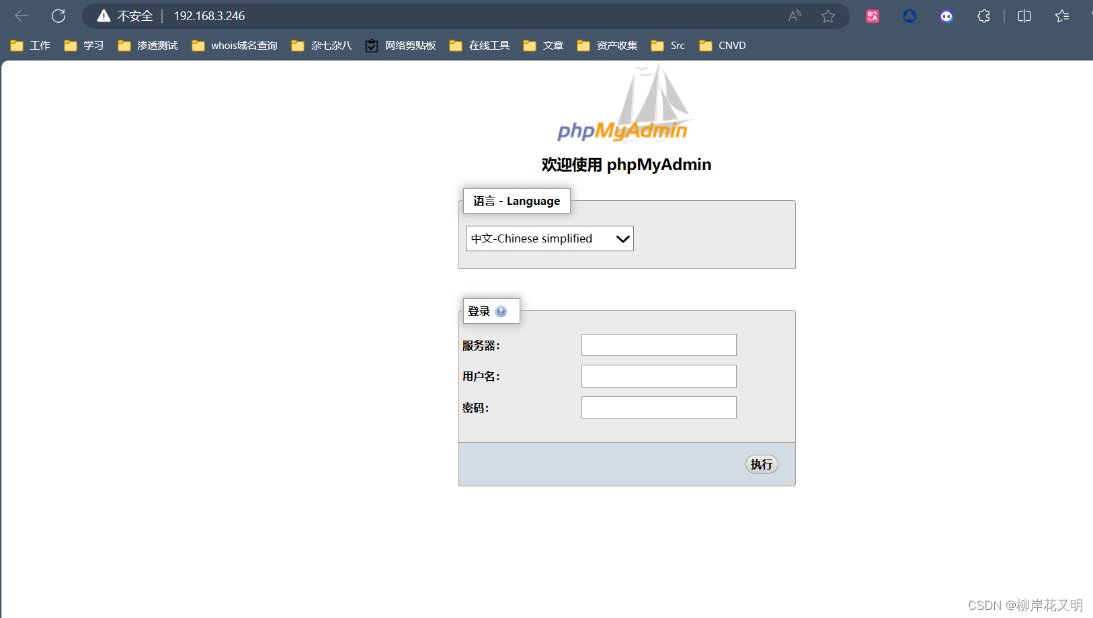Click the 欢迎使用 phpMyAdmin heading
Screen dimensions: 1093x618
[626, 165]
